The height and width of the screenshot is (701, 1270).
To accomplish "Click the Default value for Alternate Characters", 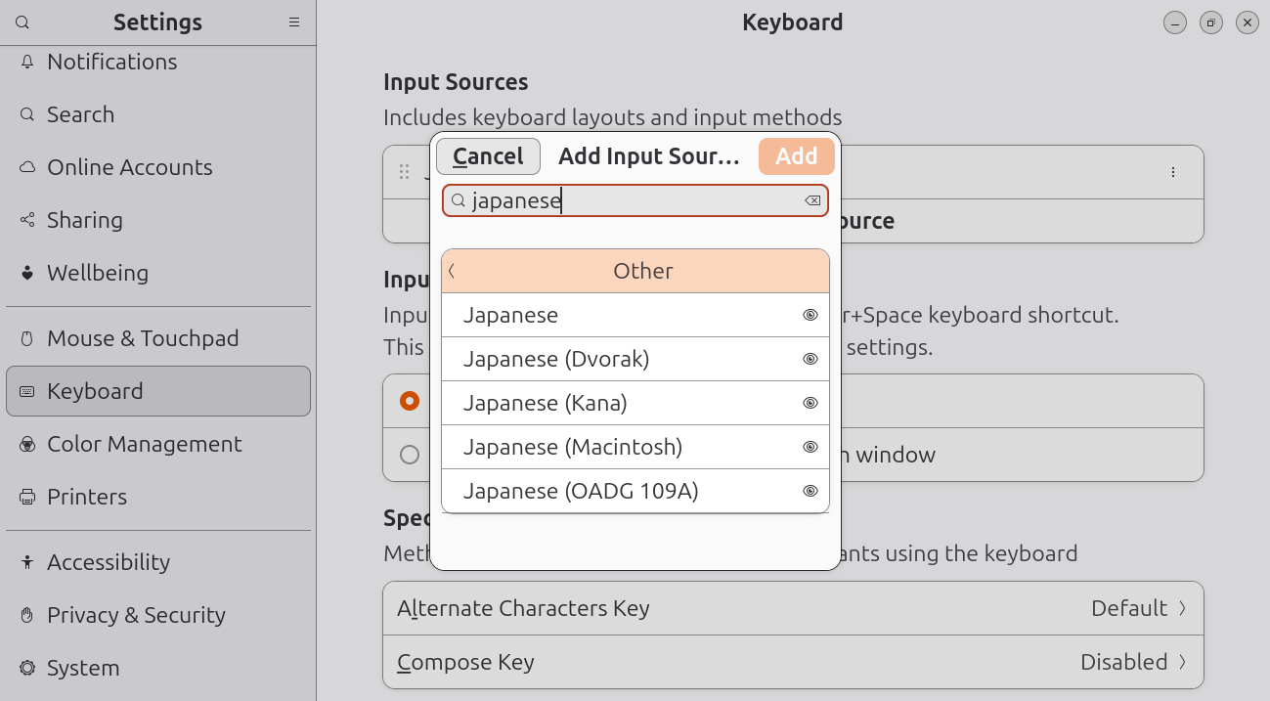I will tap(1129, 608).
